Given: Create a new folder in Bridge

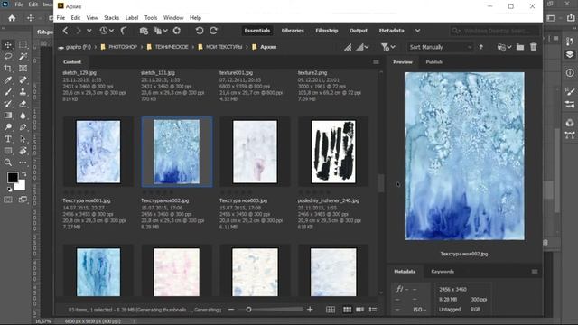Looking at the screenshot, I should [x=520, y=47].
